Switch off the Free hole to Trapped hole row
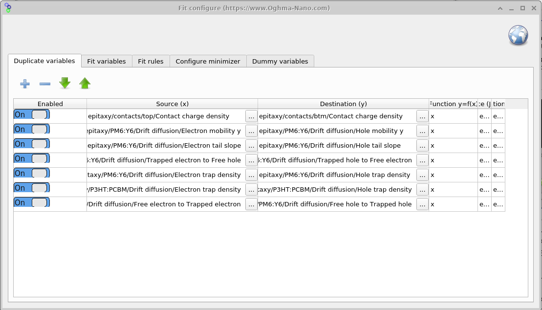542x310 pixels. (31, 202)
